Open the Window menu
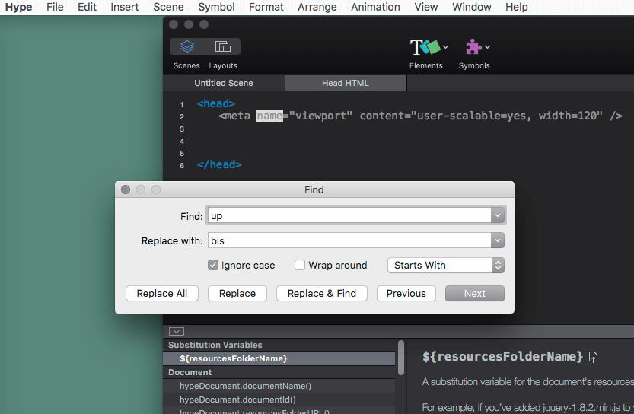 (471, 7)
